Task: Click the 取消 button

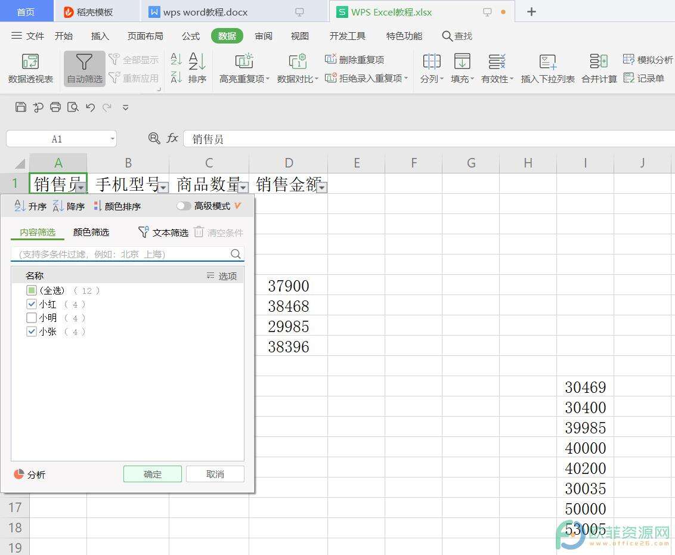Action: pyautogui.click(x=215, y=474)
